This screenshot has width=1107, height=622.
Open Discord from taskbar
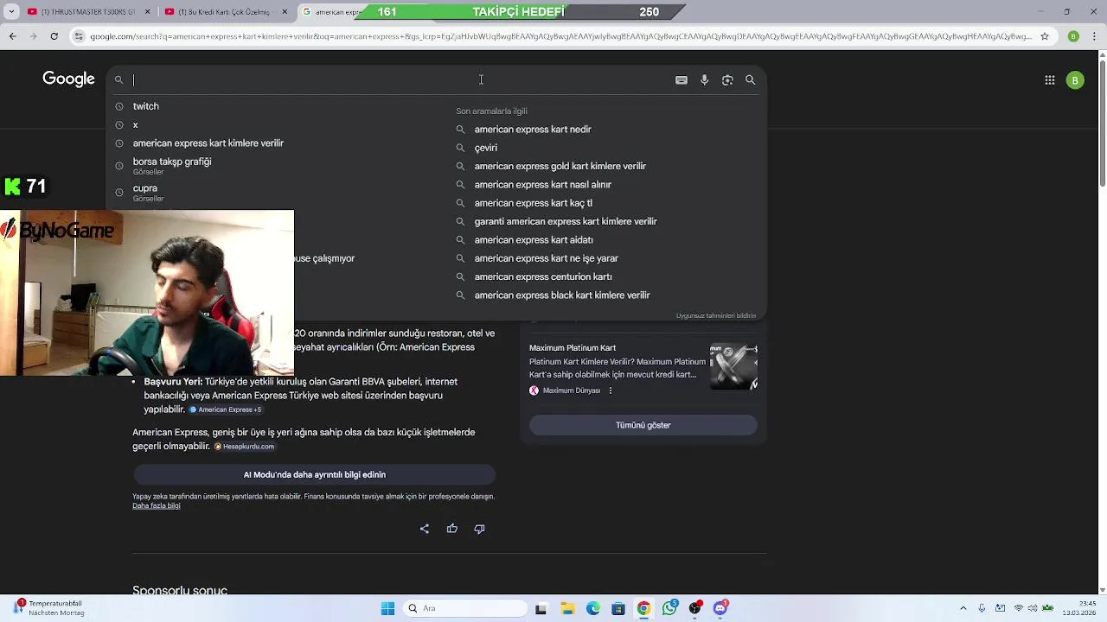pyautogui.click(x=720, y=608)
